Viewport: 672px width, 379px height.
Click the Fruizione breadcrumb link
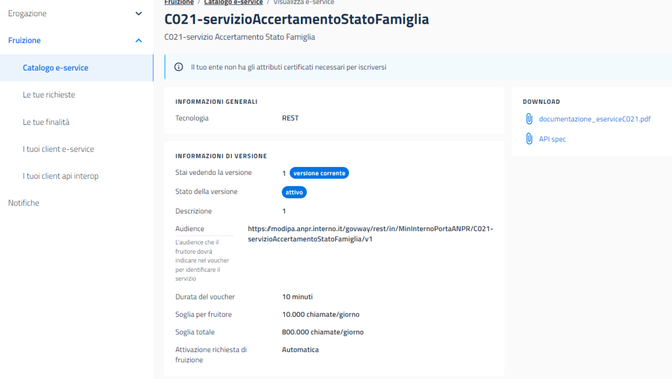tap(179, 2)
